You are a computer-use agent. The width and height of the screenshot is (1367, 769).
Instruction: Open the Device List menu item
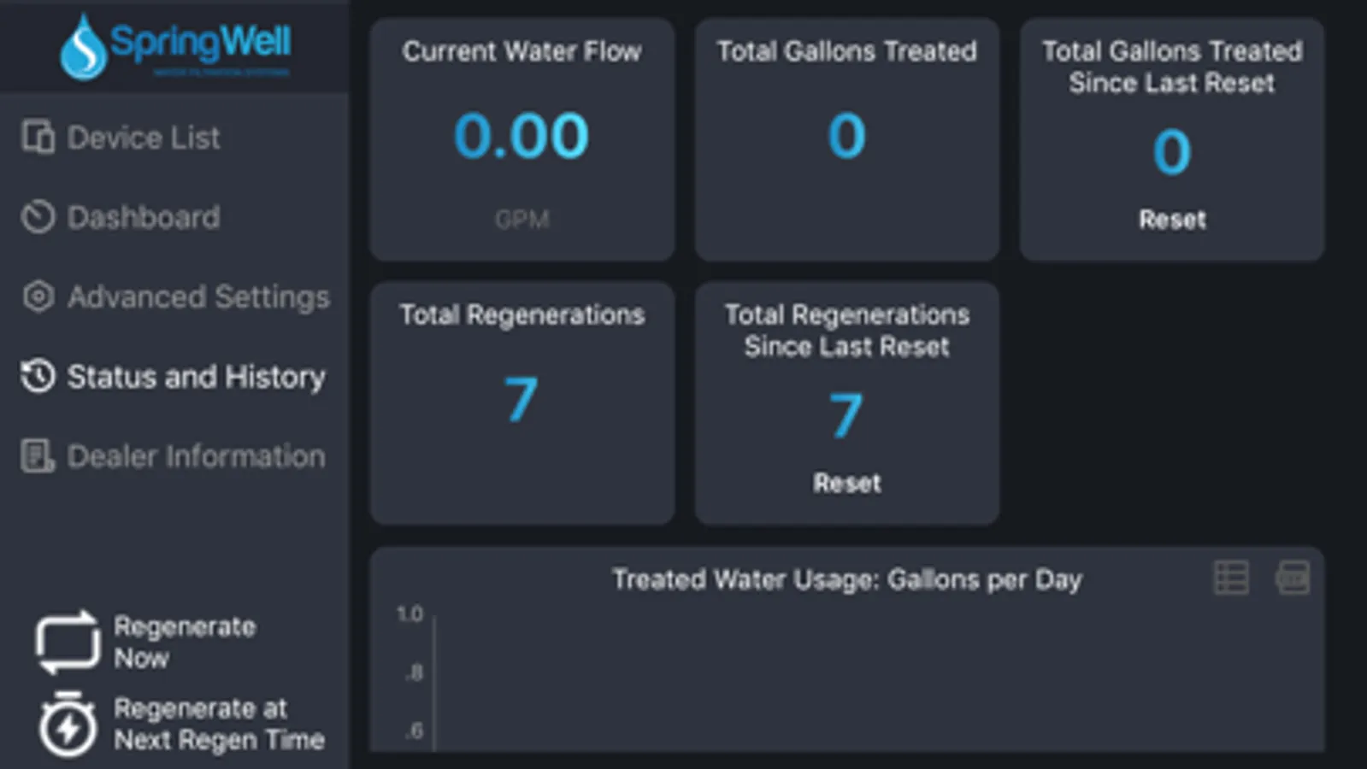[144, 138]
